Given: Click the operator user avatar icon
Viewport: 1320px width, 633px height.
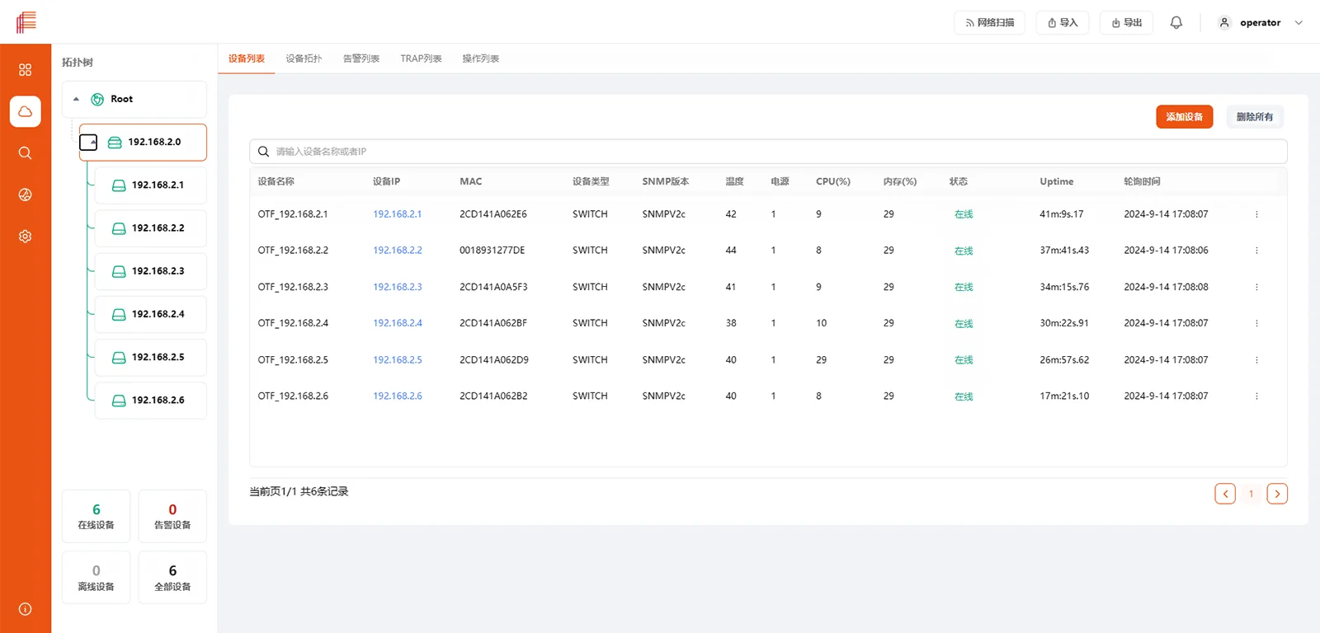Looking at the screenshot, I should [x=1224, y=22].
